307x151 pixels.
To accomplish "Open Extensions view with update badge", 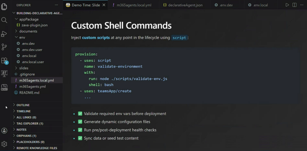I will pos(4,61).
